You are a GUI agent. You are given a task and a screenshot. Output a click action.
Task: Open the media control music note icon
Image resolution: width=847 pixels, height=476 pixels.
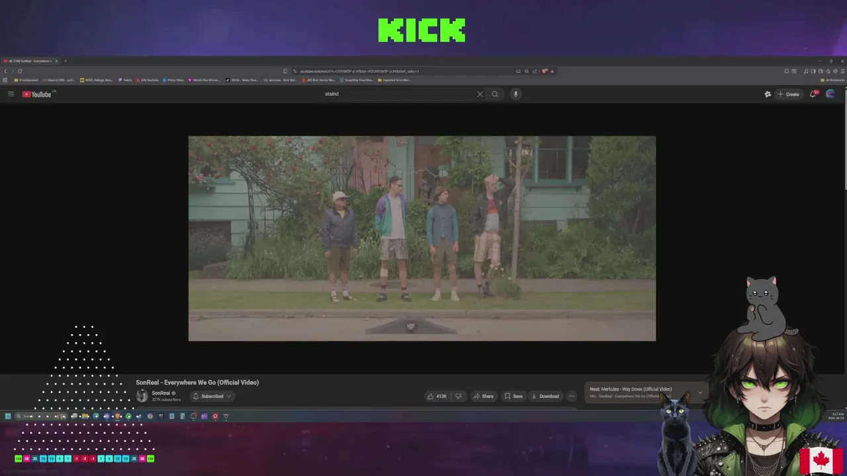pos(805,71)
